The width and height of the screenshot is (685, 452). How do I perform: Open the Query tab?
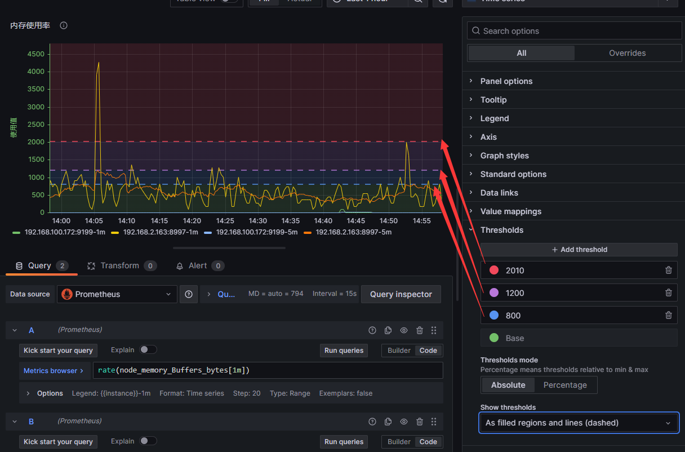tap(42, 265)
